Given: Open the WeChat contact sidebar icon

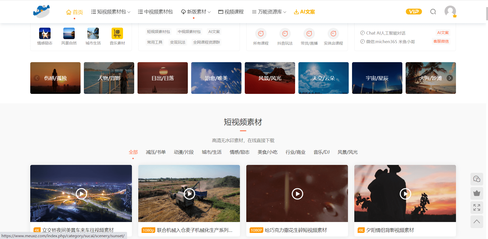Looking at the screenshot, I should (477, 179).
